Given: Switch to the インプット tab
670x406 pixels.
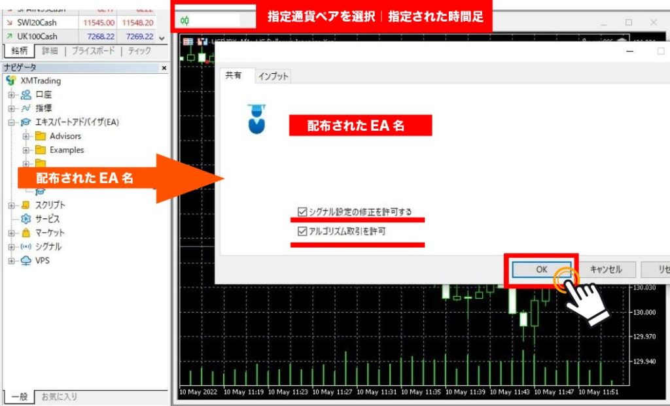Looking at the screenshot, I should point(273,76).
